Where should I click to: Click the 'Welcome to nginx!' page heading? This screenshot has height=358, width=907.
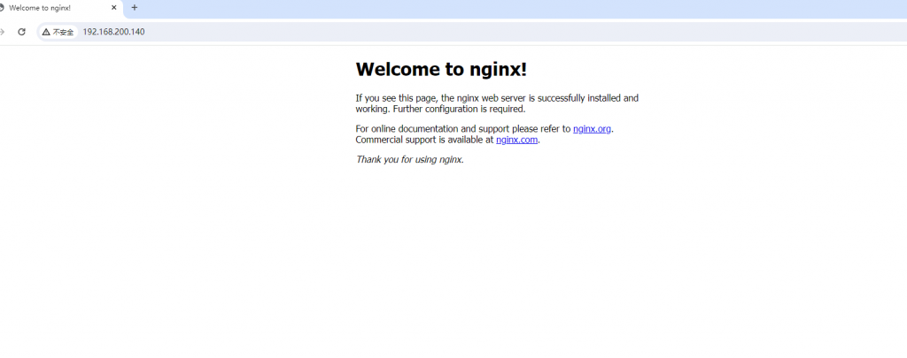click(x=441, y=69)
